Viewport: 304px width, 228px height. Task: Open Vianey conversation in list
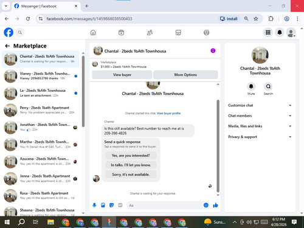(x=41, y=76)
